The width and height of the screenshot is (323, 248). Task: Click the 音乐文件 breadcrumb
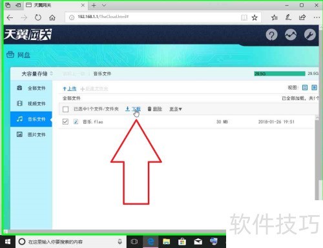pos(102,74)
